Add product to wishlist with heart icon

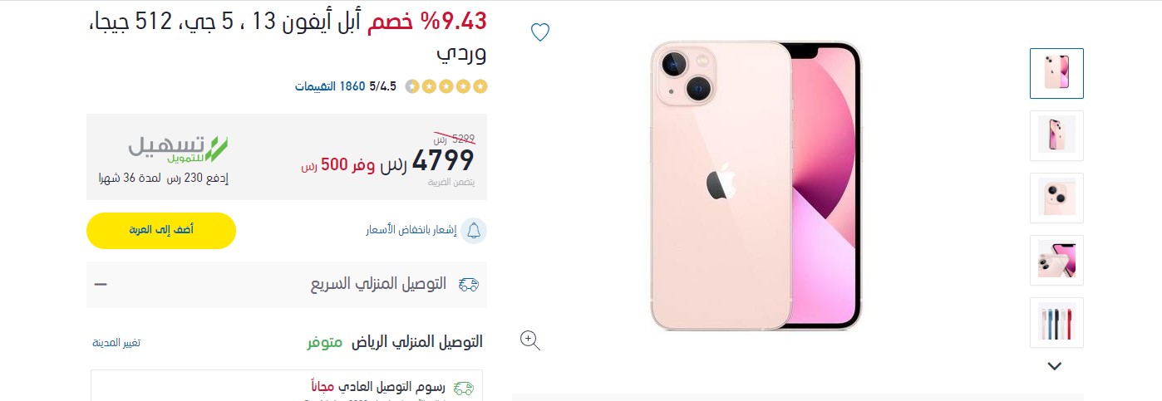coord(540,32)
